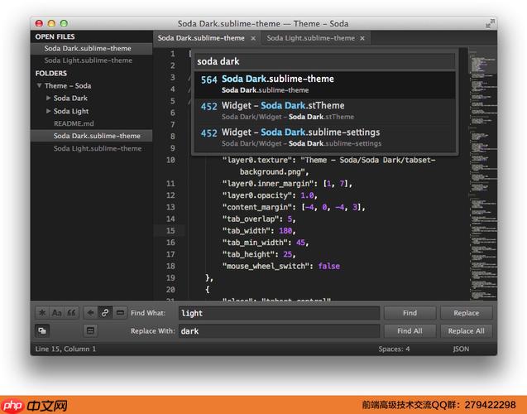Close the Soda Dark.sublime-theme tab

coord(253,38)
